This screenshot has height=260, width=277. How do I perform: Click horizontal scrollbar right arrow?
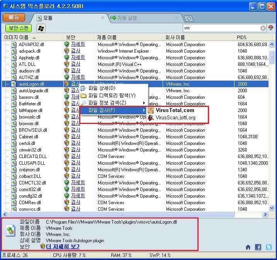coord(265,214)
